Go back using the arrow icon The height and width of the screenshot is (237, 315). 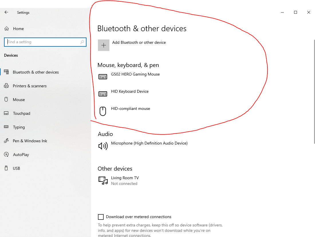pyautogui.click(x=6, y=12)
